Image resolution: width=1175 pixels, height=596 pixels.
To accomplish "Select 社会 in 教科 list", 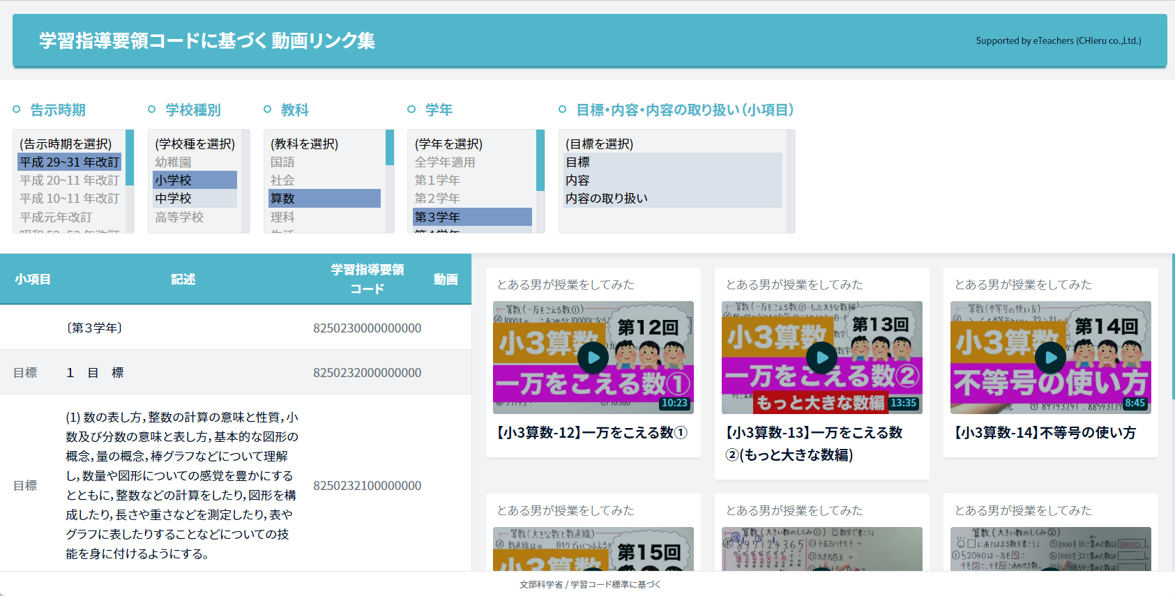I will (325, 180).
